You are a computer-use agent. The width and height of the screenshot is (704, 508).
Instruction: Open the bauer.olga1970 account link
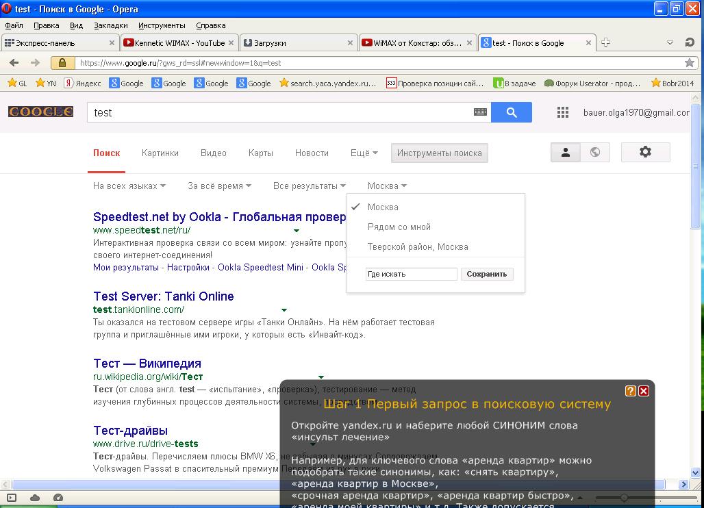click(x=636, y=113)
